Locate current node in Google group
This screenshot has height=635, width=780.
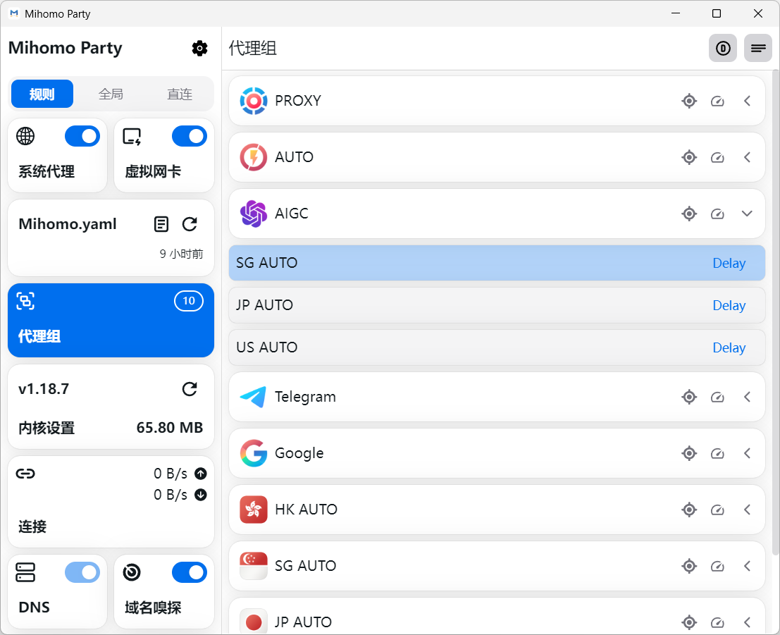[x=689, y=453]
